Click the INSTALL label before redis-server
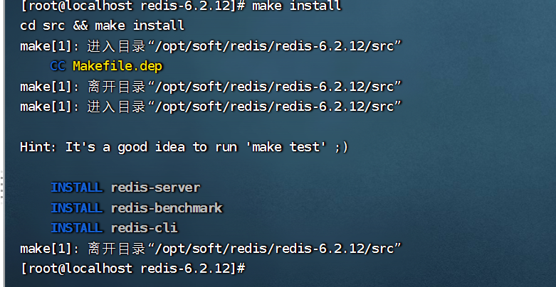 click(77, 188)
